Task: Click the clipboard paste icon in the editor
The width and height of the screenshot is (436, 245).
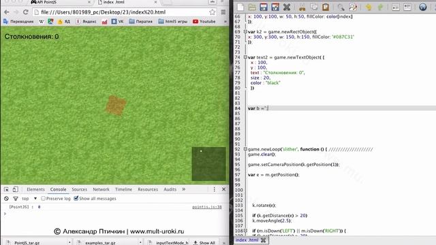Action: tap(326, 7)
